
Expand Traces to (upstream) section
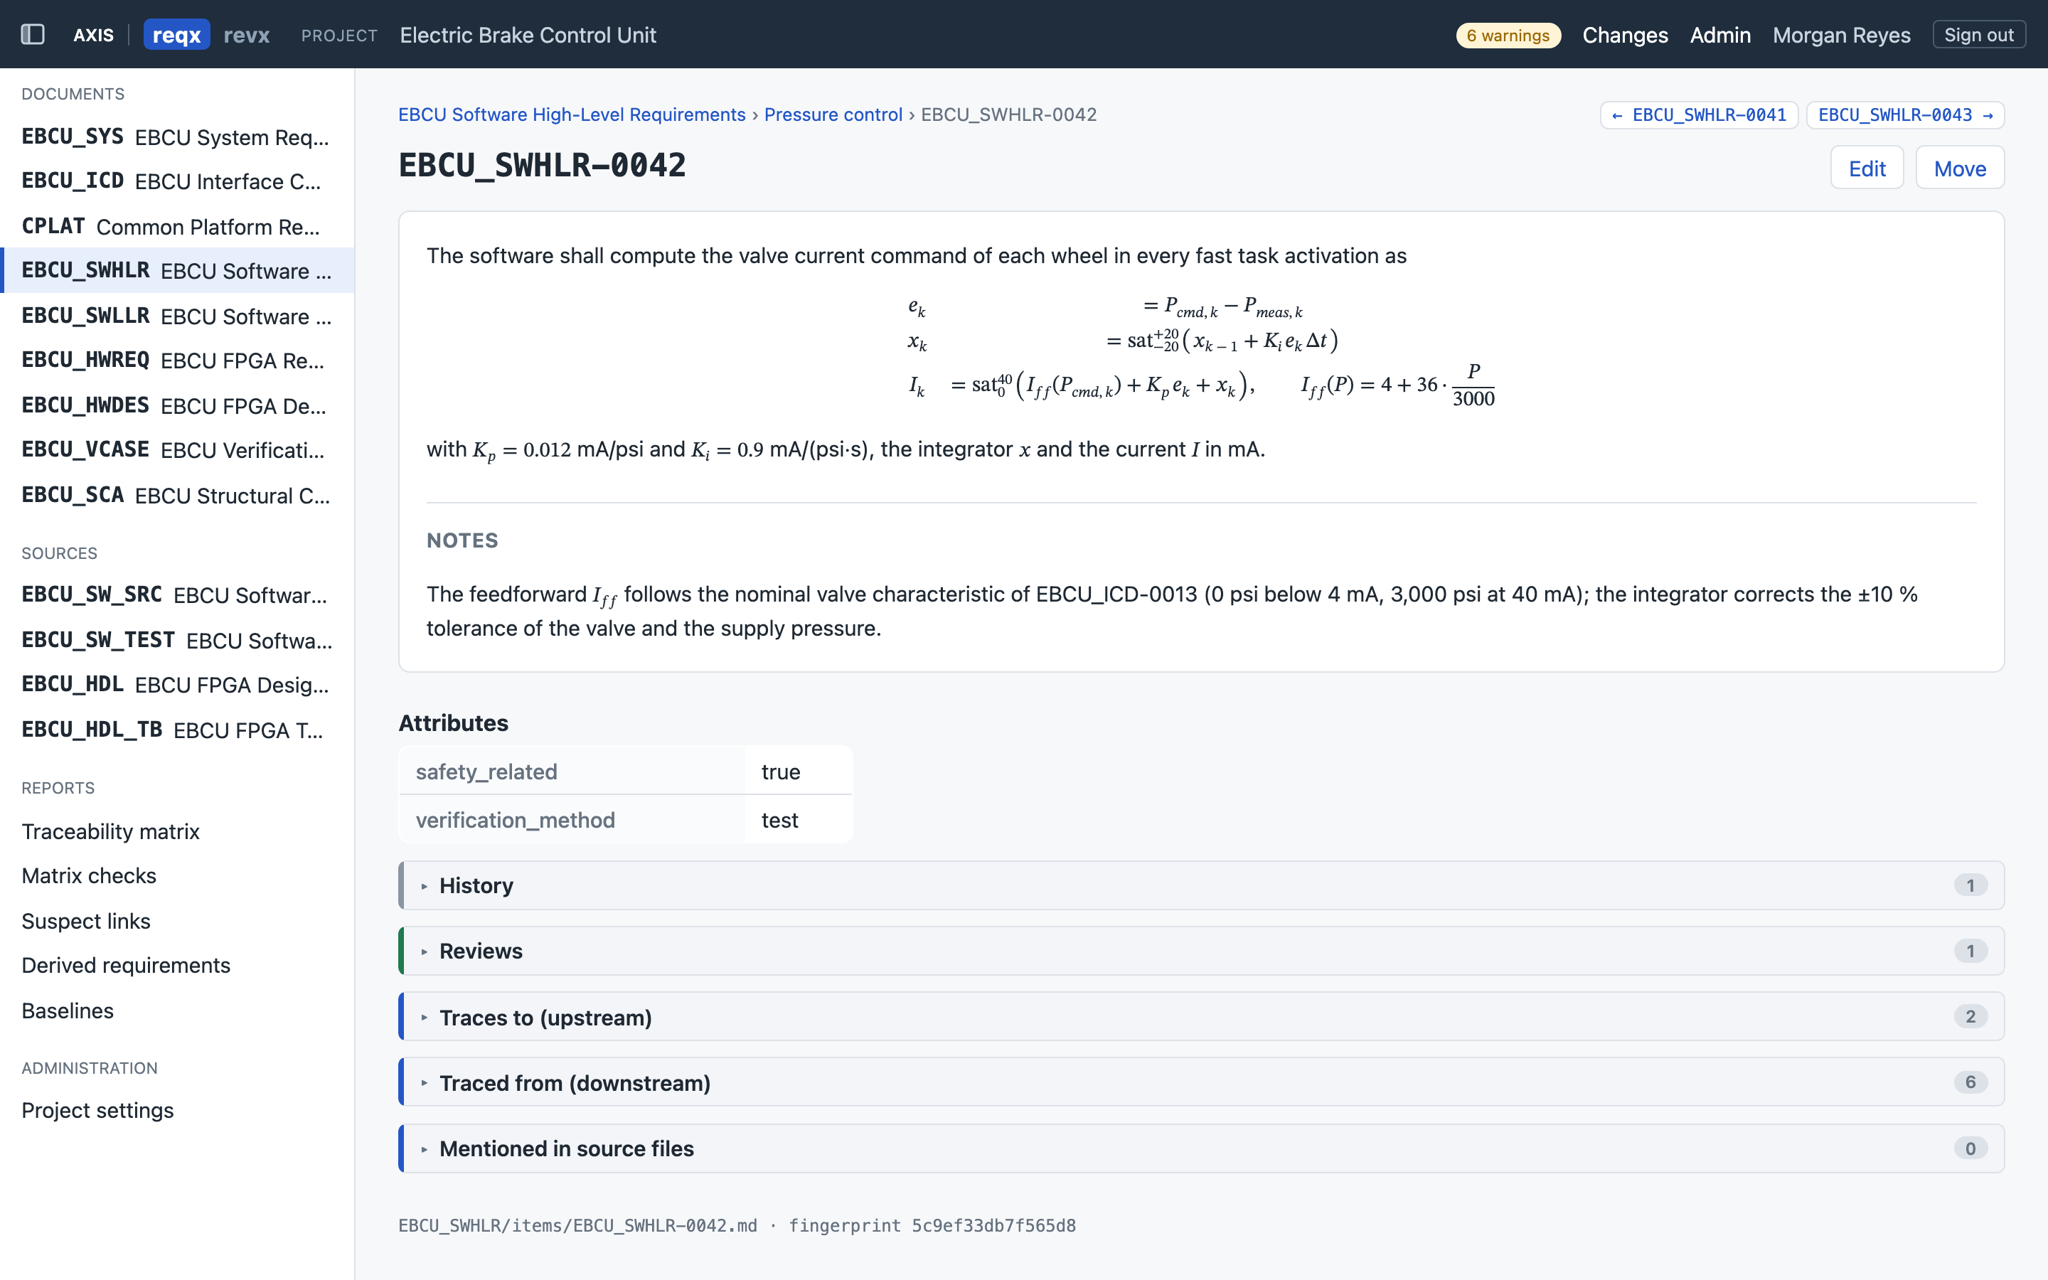1201,1017
